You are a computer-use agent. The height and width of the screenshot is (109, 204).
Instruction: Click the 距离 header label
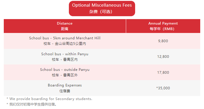tap(65, 29)
